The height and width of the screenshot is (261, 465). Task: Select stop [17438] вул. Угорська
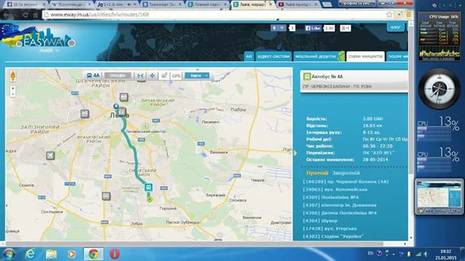coord(329,229)
